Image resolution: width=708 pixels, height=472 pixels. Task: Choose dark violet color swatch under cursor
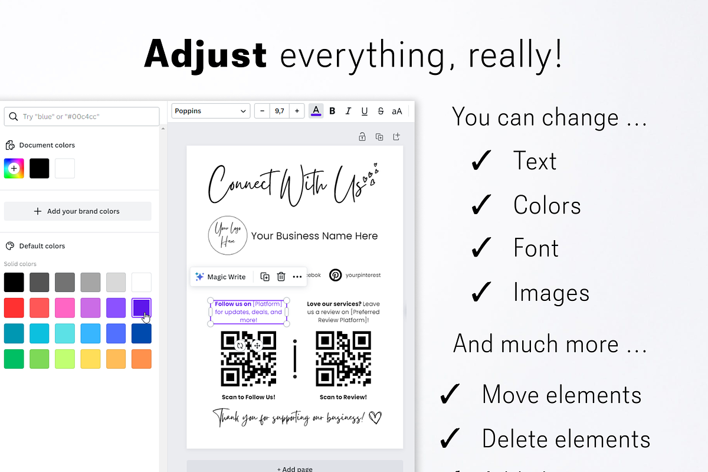click(x=142, y=308)
